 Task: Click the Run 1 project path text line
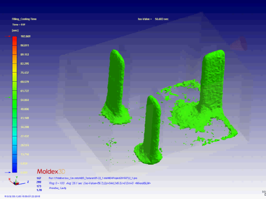click(x=93, y=178)
